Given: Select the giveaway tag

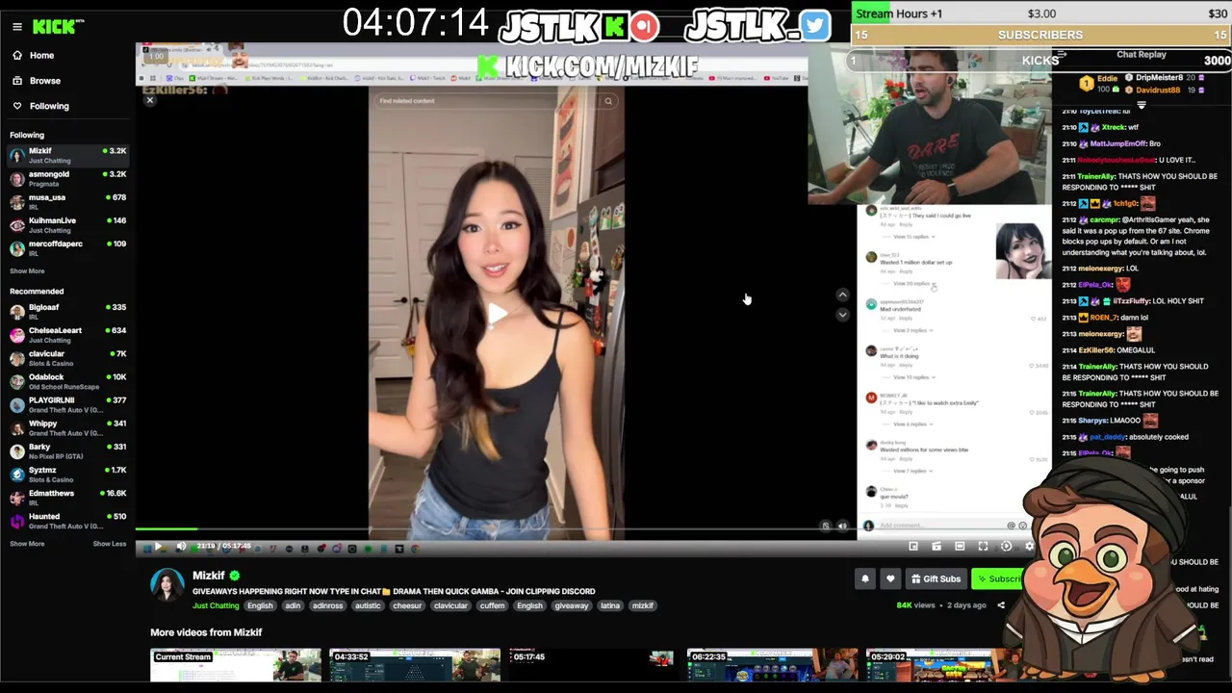Looking at the screenshot, I should 571,605.
